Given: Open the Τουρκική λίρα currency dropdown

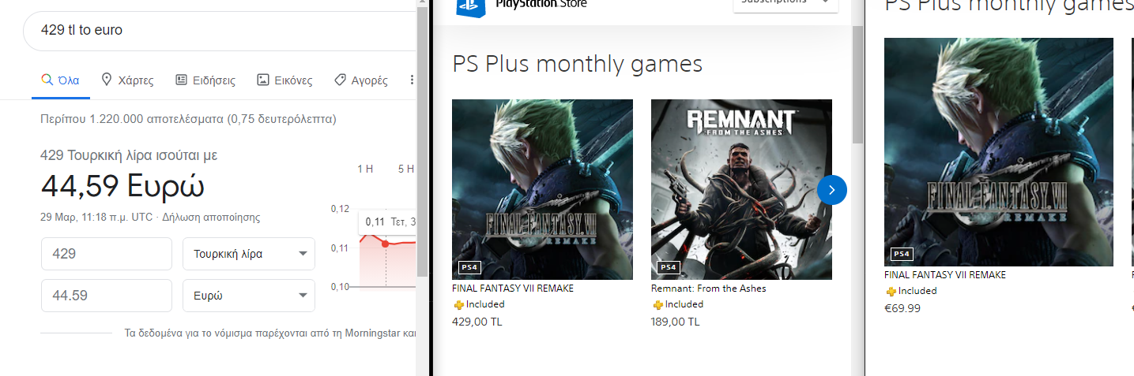Looking at the screenshot, I should [249, 254].
